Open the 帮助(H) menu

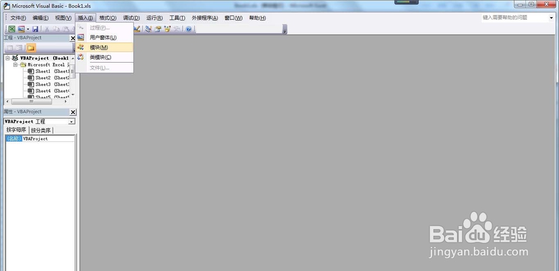257,18
